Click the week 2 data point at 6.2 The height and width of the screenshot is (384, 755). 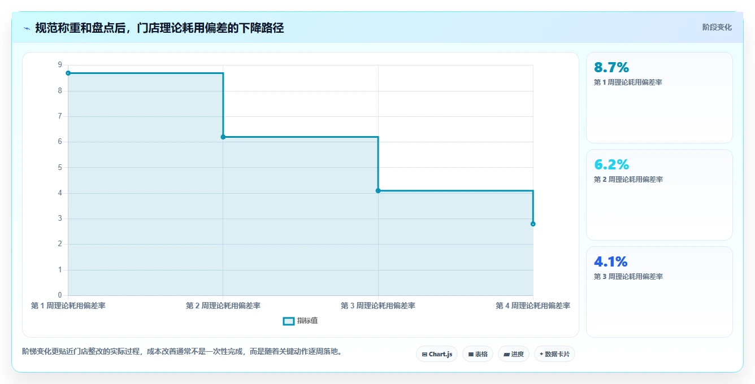223,137
